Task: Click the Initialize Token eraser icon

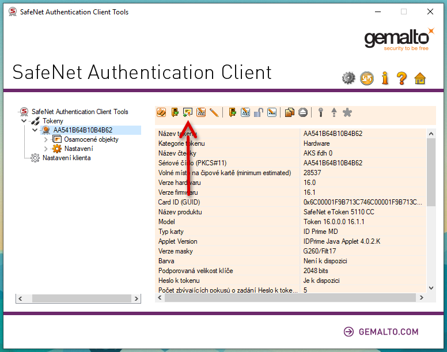Action: click(161, 112)
